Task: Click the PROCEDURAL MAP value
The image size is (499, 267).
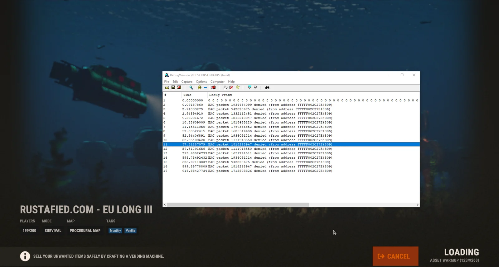Action: pos(85,231)
